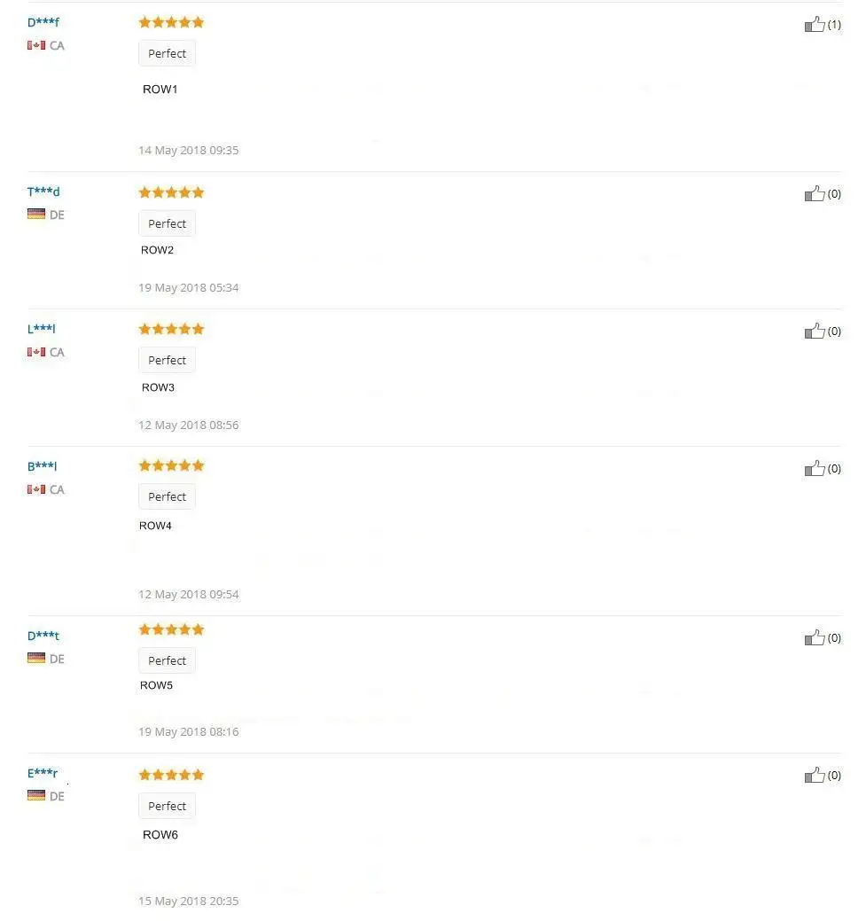Thumbs-up the review from E***r
The image size is (866, 921).
[815, 775]
